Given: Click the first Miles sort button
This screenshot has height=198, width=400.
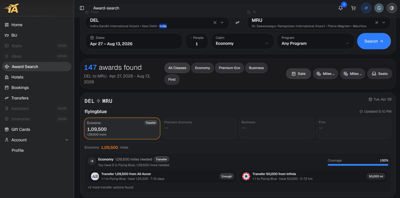Looking at the screenshot, I should (325, 74).
